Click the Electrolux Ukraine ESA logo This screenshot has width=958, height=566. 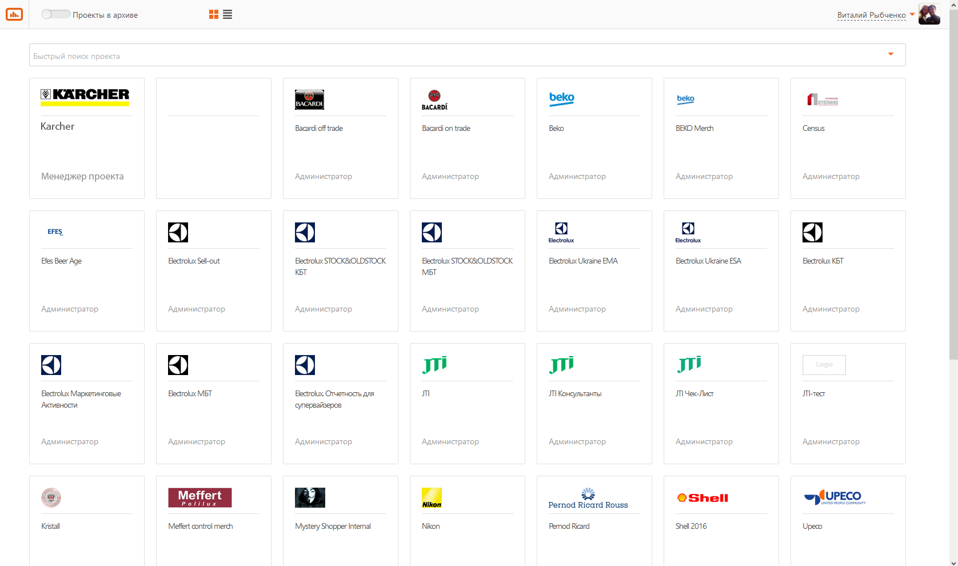[x=688, y=232]
